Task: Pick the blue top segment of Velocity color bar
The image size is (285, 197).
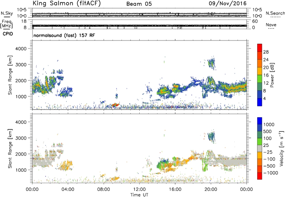Action: click(260, 121)
